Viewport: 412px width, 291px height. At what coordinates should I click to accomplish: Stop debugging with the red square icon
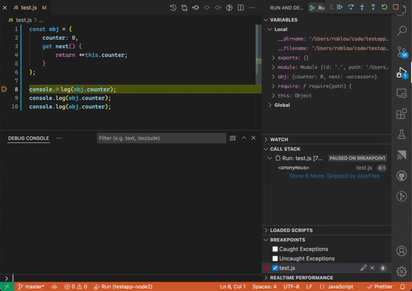[x=395, y=7]
